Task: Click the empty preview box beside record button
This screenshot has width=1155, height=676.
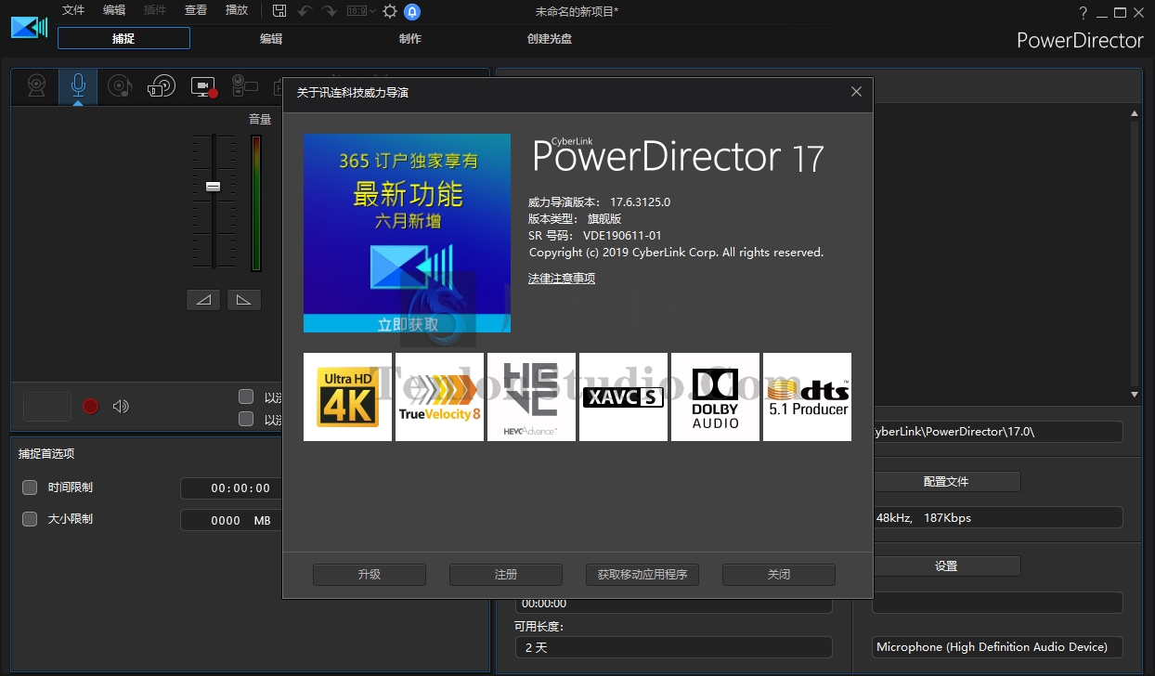Action: tap(47, 406)
